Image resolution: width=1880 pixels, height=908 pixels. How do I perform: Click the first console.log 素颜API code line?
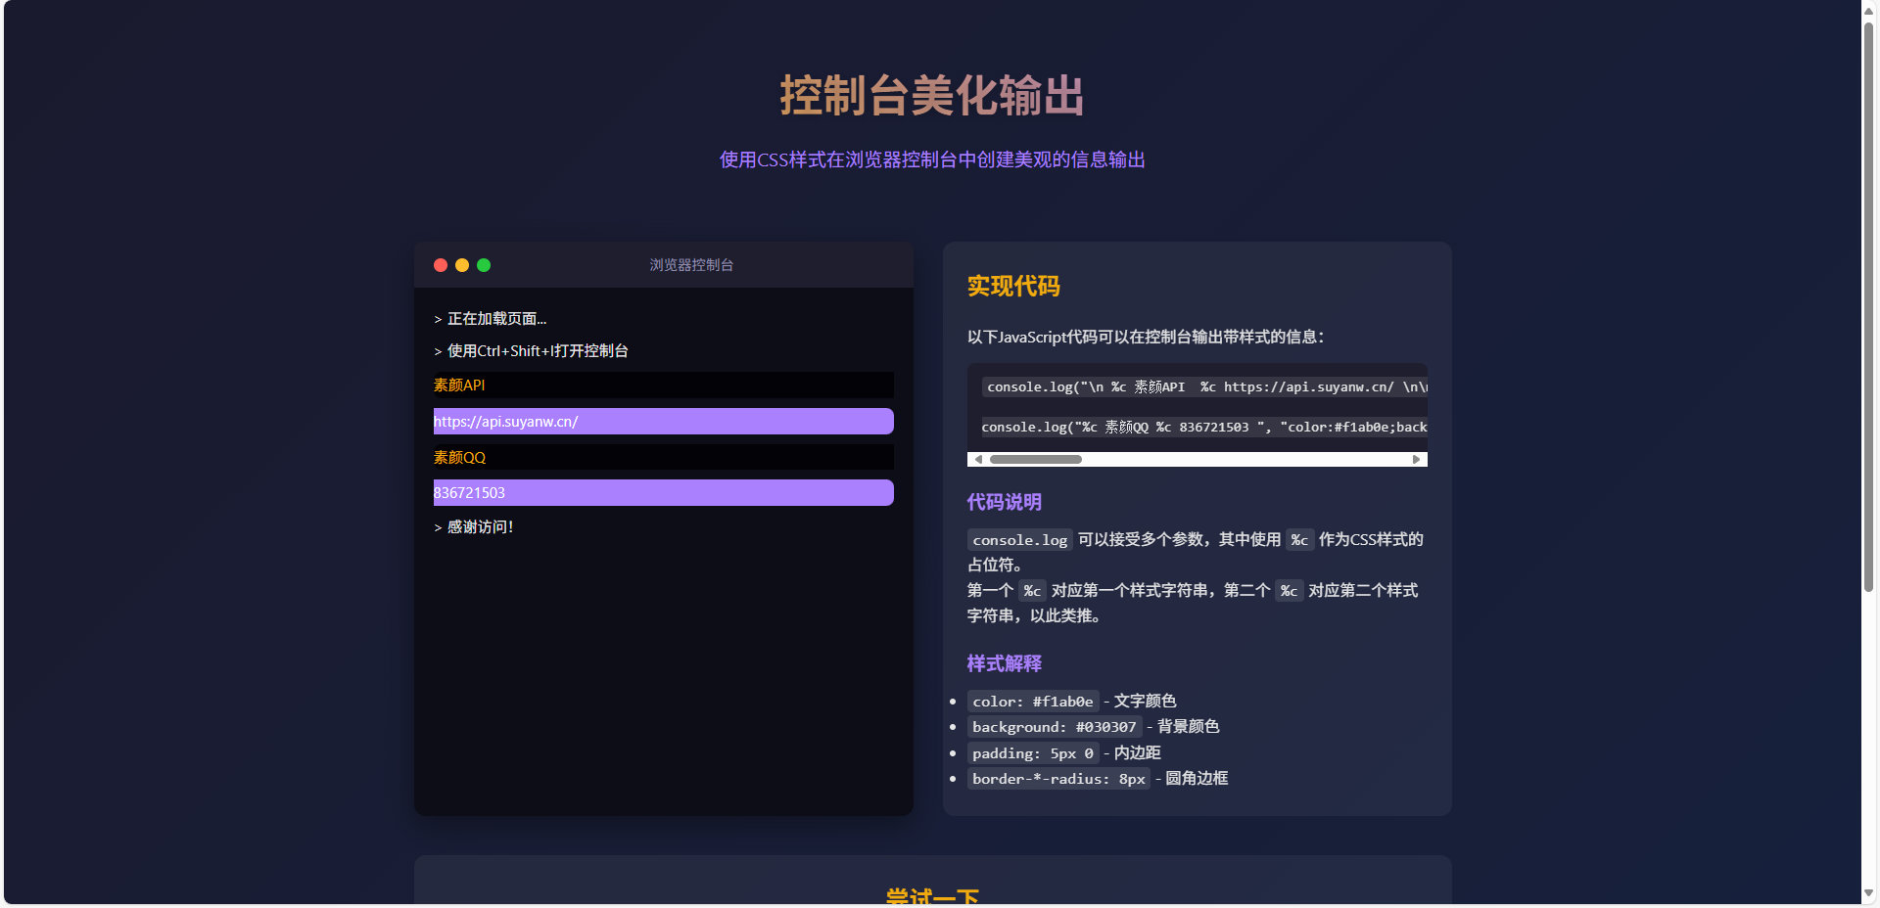click(1204, 386)
